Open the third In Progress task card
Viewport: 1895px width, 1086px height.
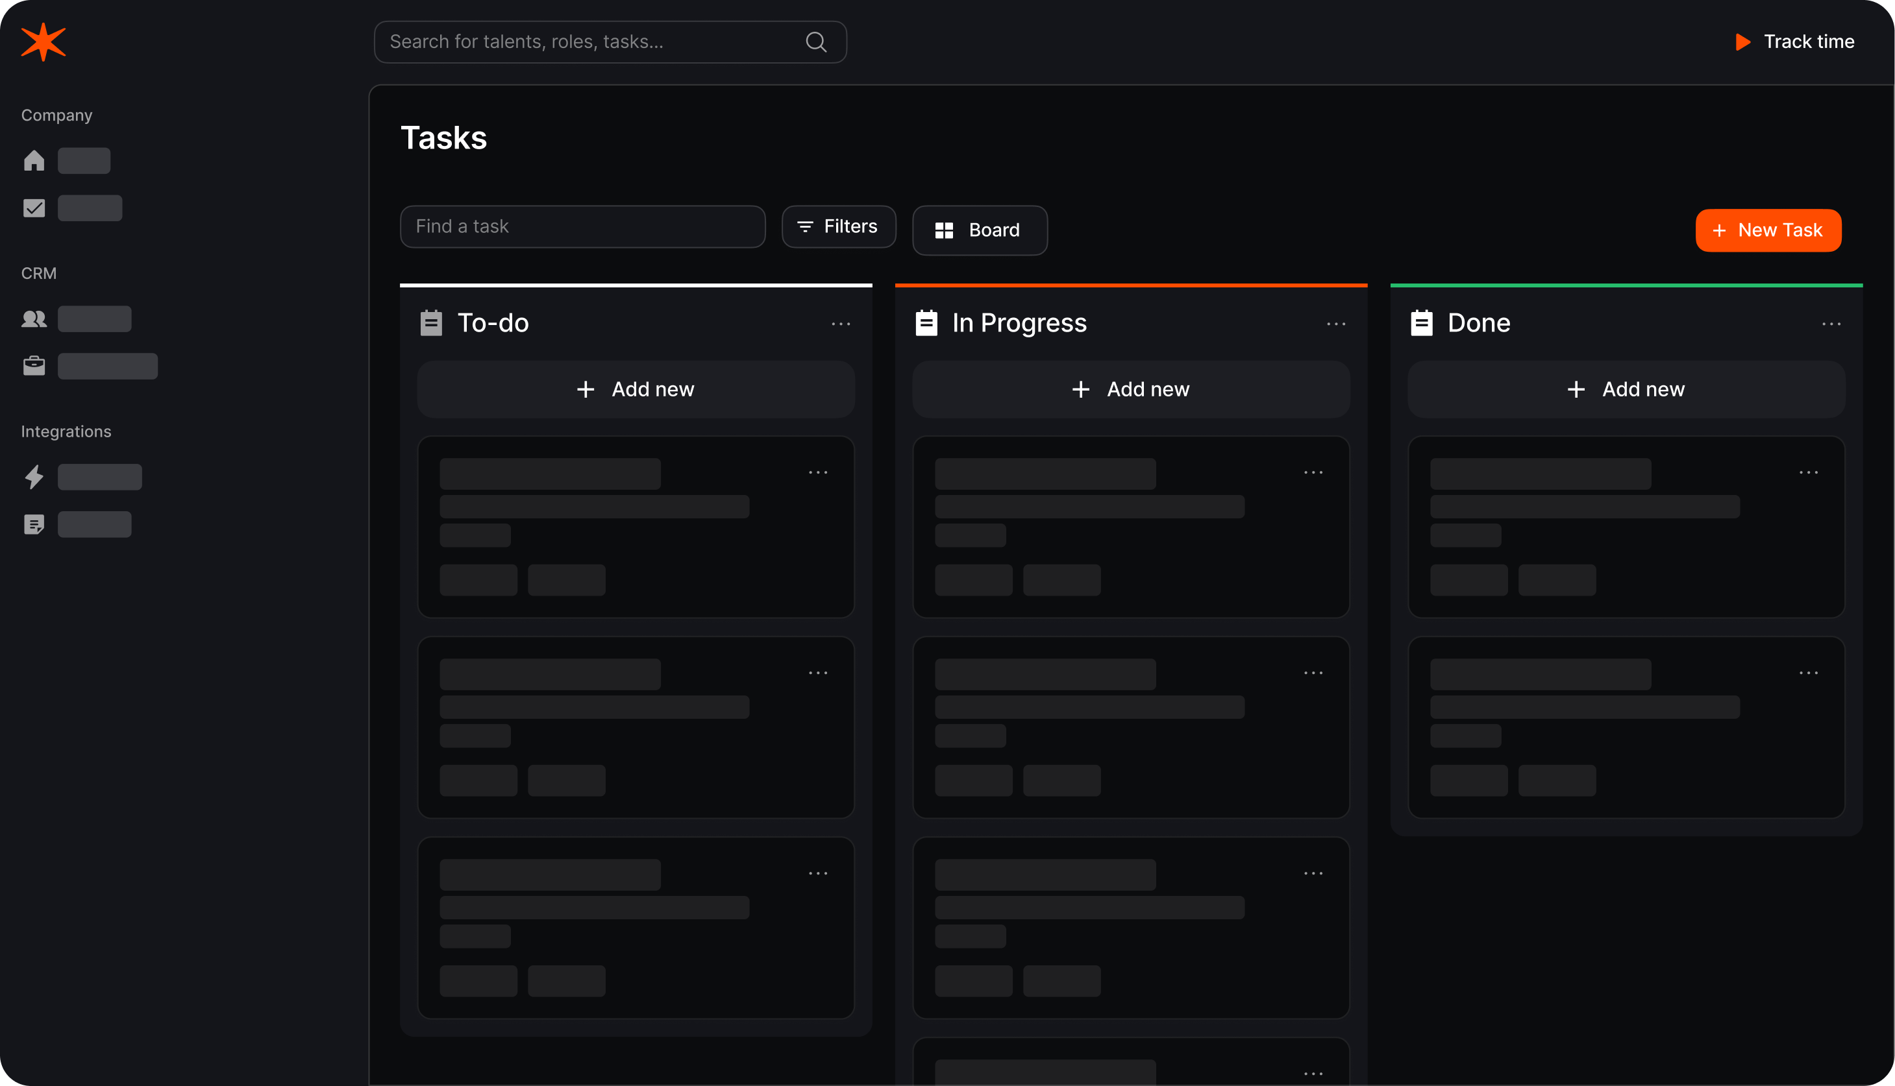1131,928
